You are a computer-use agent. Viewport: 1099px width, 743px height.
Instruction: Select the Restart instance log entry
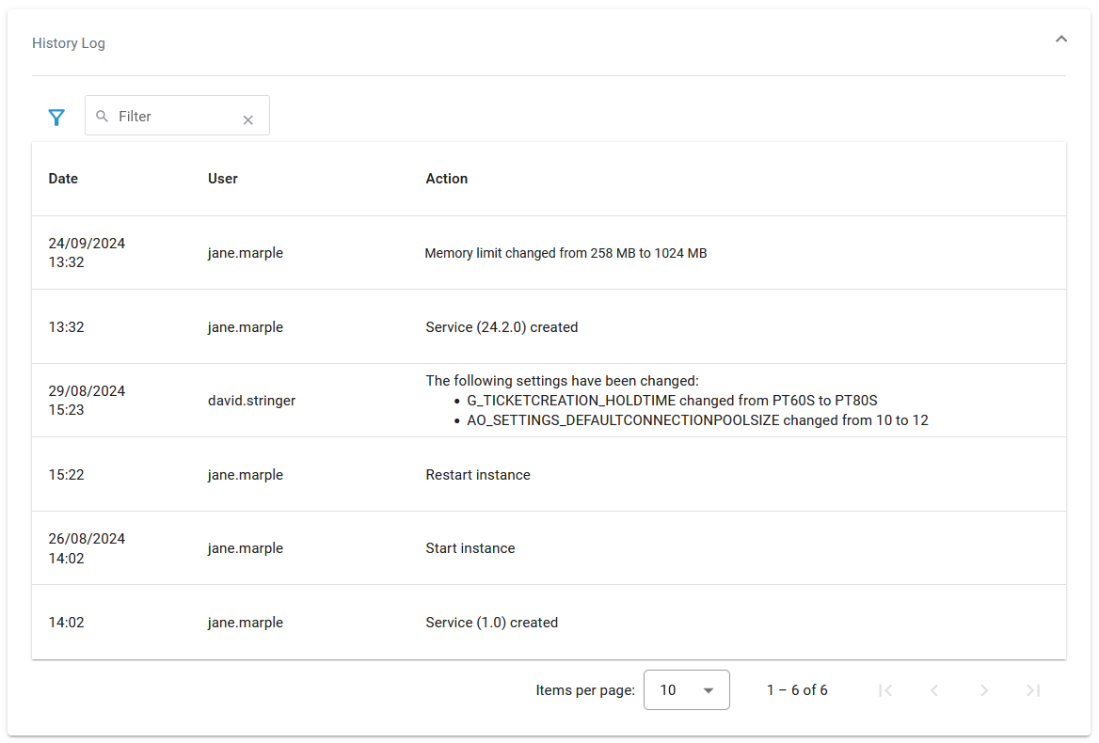(x=478, y=475)
